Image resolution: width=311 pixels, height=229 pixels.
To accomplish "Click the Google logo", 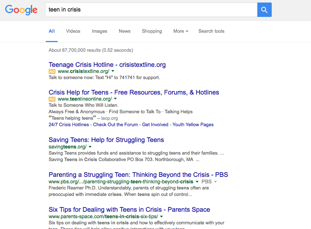I will pos(21,10).
